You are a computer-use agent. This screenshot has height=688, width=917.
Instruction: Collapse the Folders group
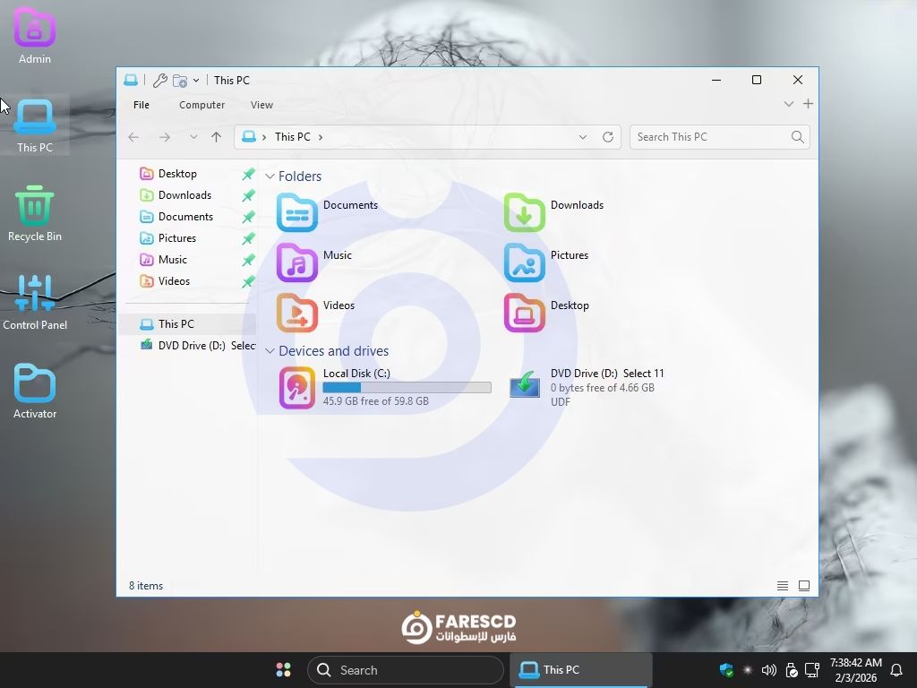[270, 176]
